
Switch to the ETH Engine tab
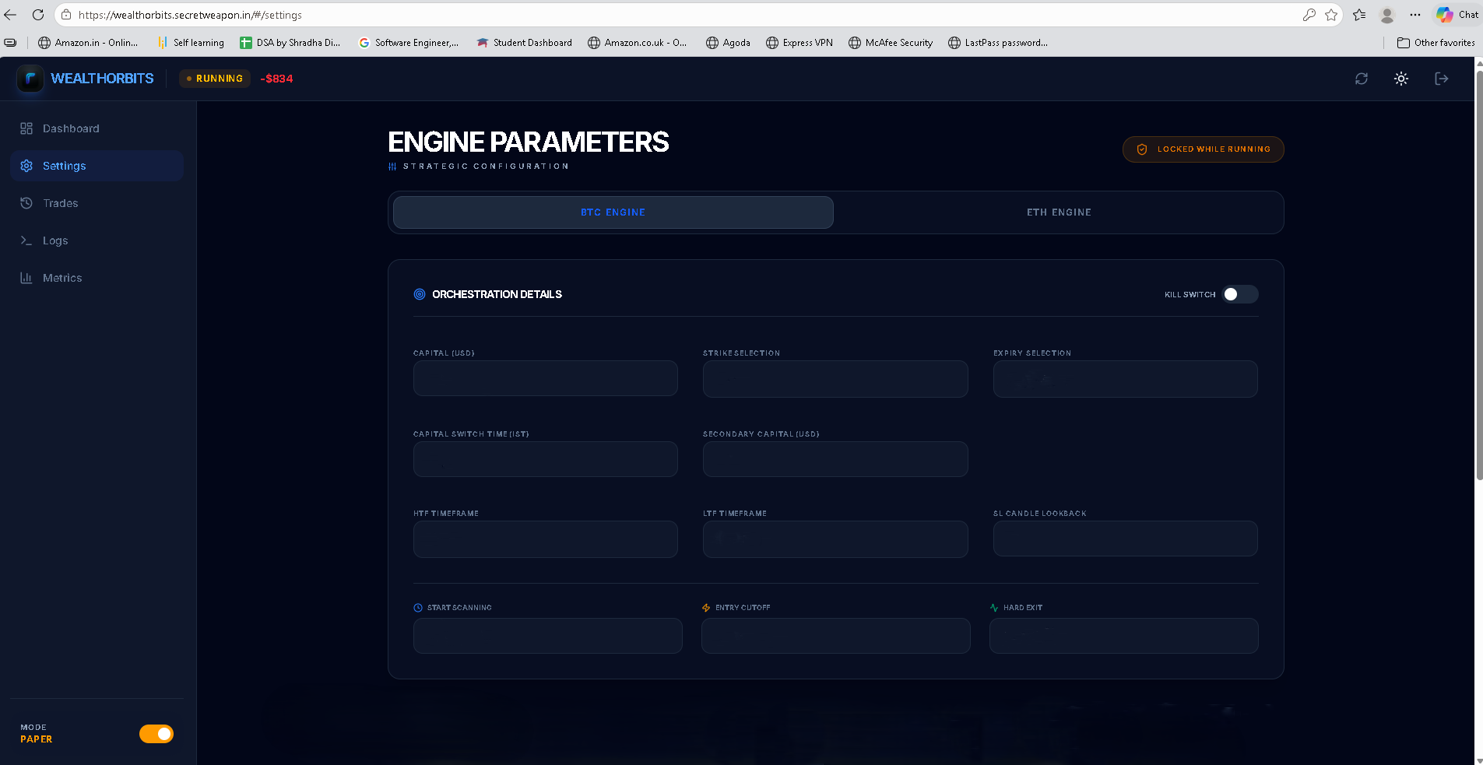tap(1059, 212)
